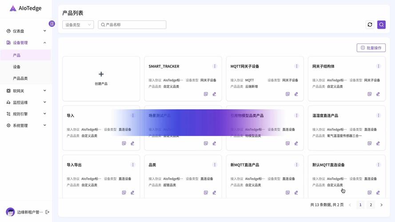Collapse the 设备管理 sidebar section
Viewport: 395px width, 222px height.
coord(26,43)
